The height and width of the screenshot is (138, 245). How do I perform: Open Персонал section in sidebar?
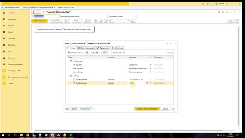click(x=11, y=58)
